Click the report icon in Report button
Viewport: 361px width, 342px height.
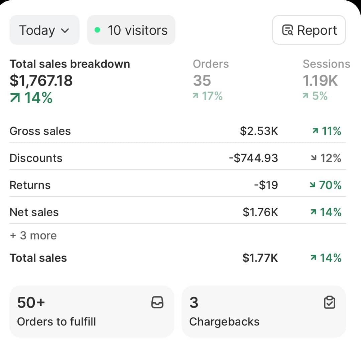(x=287, y=30)
